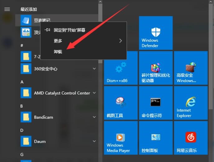Screen dimensions: 214x162
Task: Click the 360安全中心 label text
Action: click(x=46, y=69)
